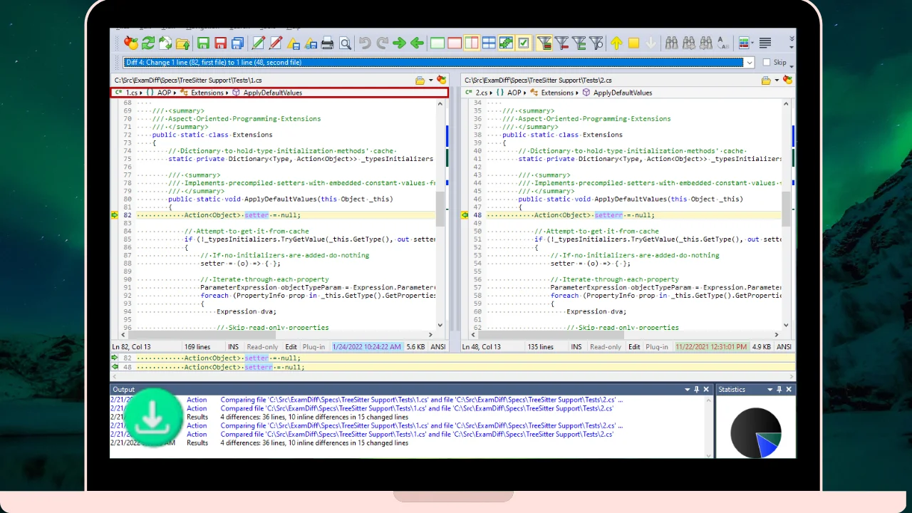Close the Statistics panel
Viewport: 912px width, 513px height.
[789, 390]
